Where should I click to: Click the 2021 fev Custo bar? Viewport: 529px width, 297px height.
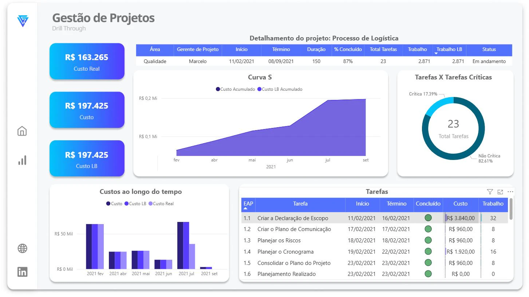(x=89, y=246)
